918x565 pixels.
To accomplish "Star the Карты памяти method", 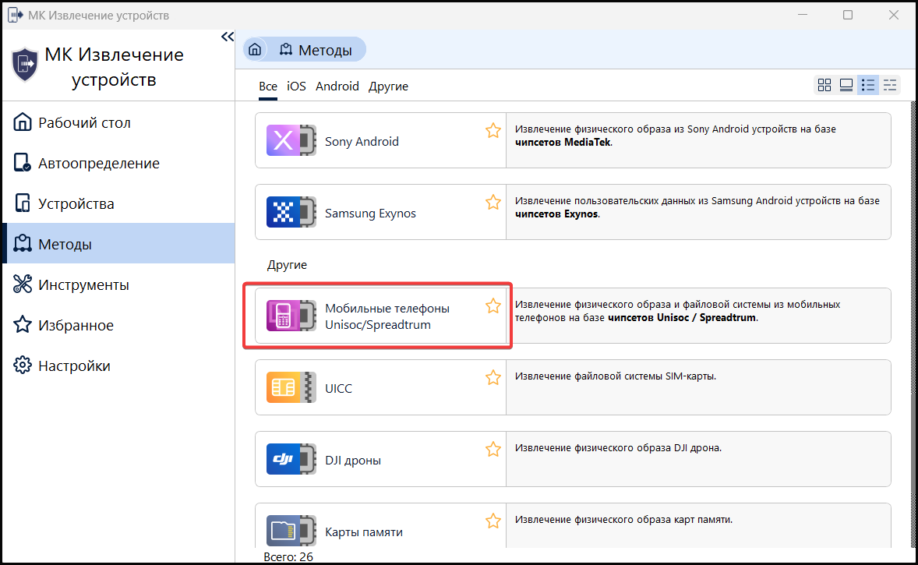I will point(493,521).
